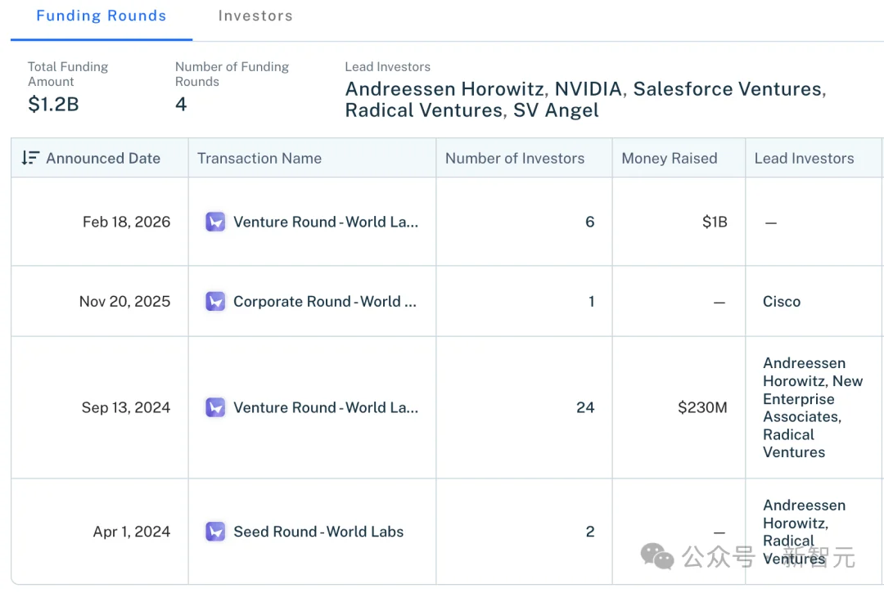
Task: Open Salesforce Ventures investor profile
Action: (x=728, y=89)
